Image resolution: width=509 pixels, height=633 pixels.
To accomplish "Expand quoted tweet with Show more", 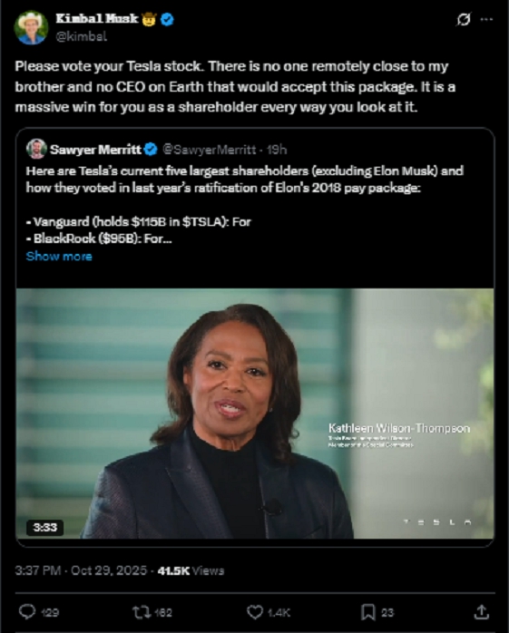I will (59, 257).
